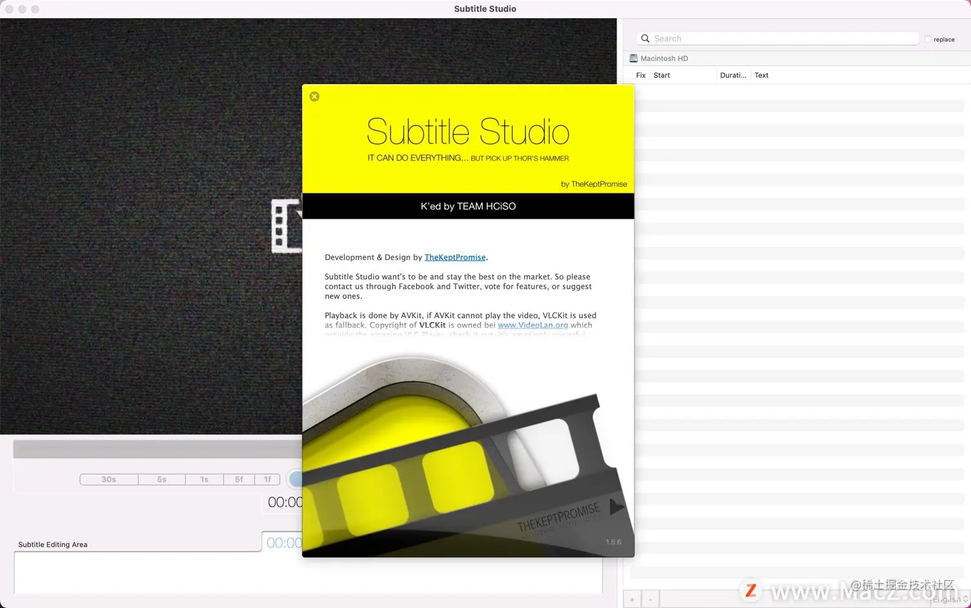
Task: Open the TheKeptPromise developer link
Action: click(455, 257)
